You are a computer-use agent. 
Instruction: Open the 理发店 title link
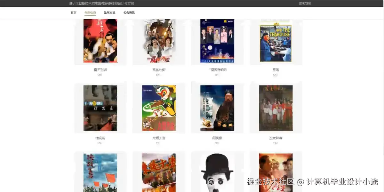(100, 138)
